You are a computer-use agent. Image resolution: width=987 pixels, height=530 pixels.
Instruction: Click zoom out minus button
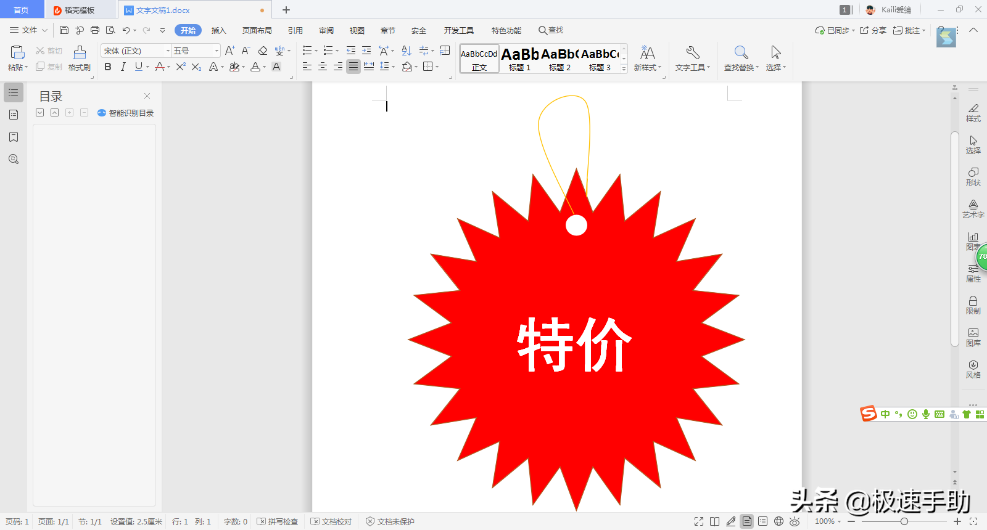pyautogui.click(x=851, y=521)
